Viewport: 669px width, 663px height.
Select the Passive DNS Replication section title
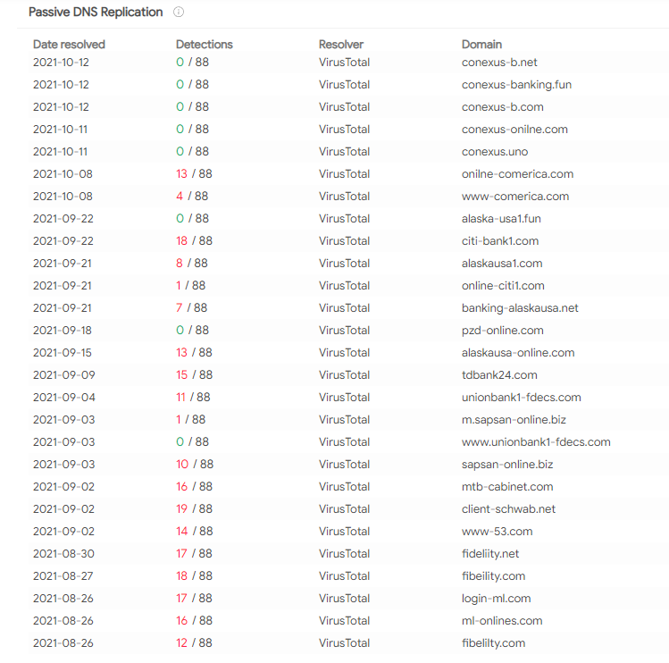[x=96, y=12]
